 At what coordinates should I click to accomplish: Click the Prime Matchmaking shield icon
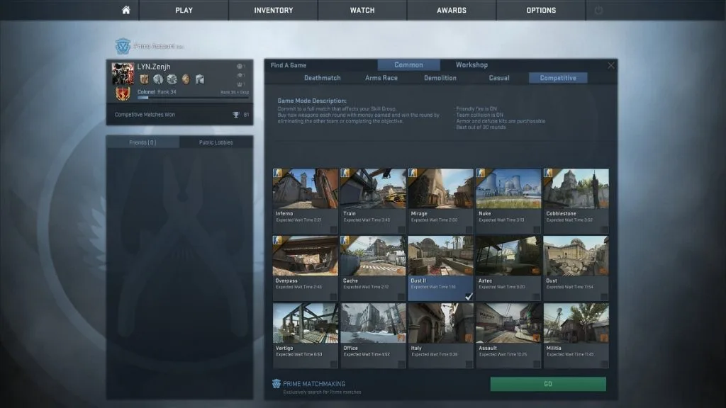pos(277,383)
